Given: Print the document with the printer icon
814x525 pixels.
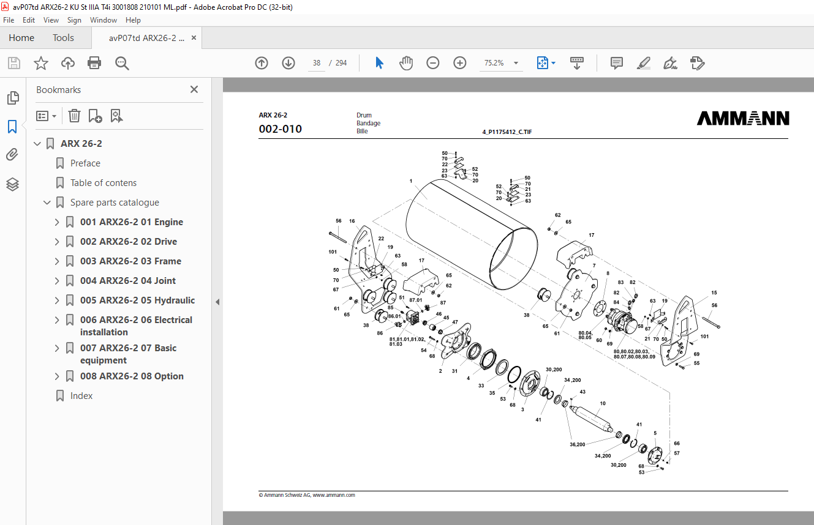Looking at the screenshot, I should [x=94, y=63].
